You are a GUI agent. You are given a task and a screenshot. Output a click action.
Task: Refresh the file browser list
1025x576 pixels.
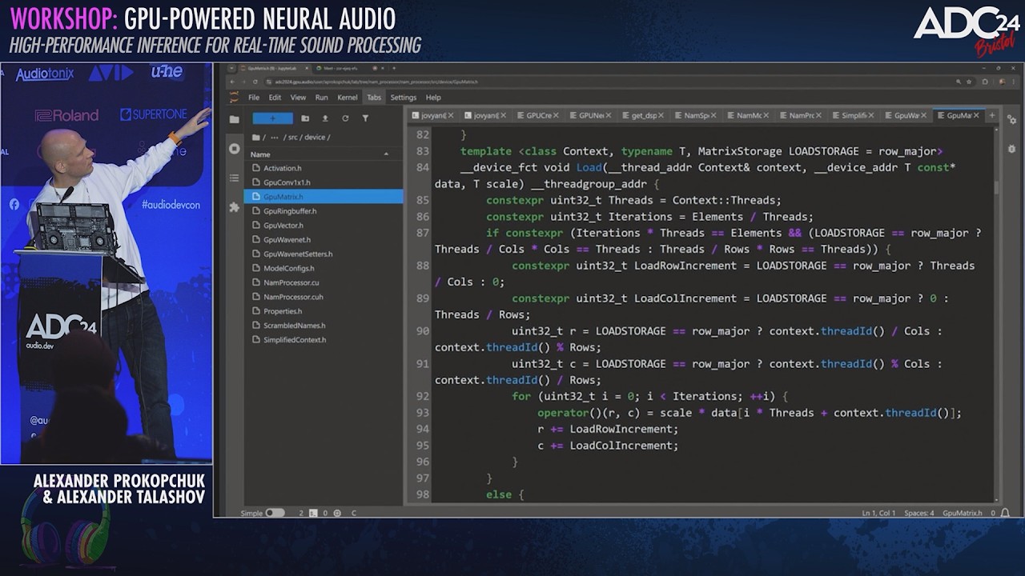point(345,118)
